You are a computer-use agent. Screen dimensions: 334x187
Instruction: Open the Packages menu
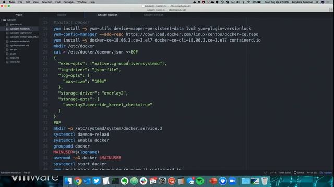69,2
